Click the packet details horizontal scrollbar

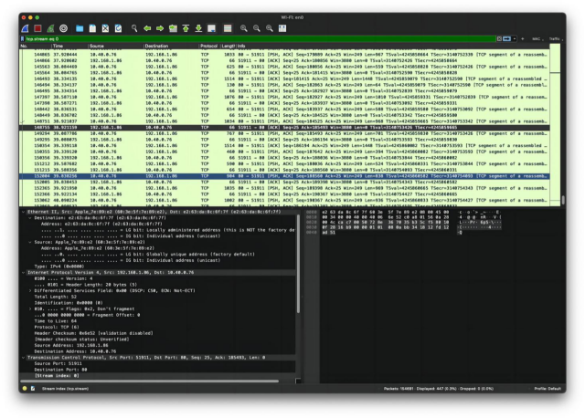[x=137, y=379]
